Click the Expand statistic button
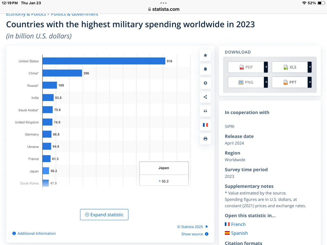The height and width of the screenshot is (245, 327). [104, 215]
